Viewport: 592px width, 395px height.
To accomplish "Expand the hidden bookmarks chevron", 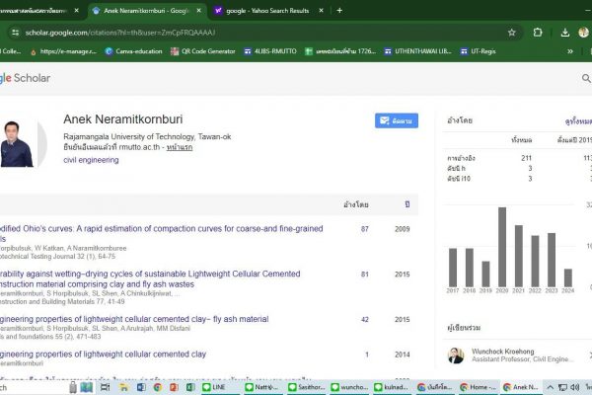I will 570,51.
